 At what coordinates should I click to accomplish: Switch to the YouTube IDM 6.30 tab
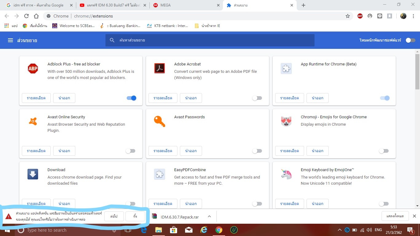click(x=113, y=5)
